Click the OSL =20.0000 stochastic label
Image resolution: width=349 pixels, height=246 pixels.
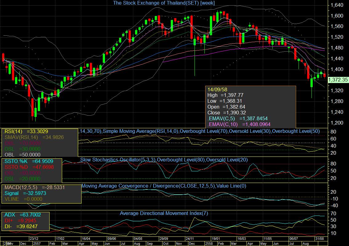[22, 179]
